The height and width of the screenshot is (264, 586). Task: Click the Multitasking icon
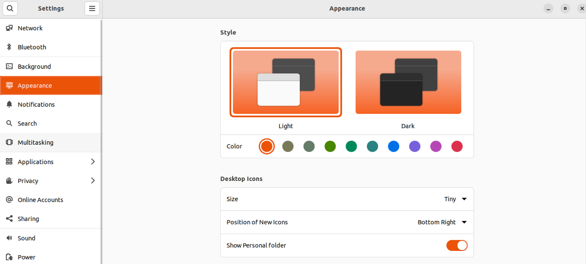click(x=9, y=142)
